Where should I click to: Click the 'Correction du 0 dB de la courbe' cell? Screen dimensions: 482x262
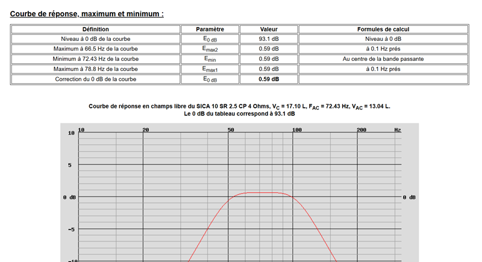96,80
